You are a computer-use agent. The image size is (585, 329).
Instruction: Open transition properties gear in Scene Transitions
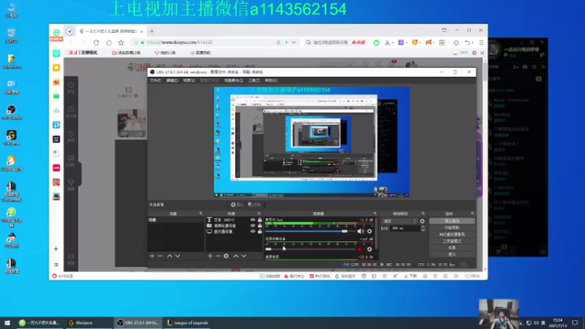(x=423, y=222)
